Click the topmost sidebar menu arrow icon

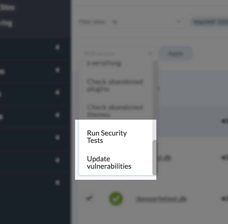point(57,47)
